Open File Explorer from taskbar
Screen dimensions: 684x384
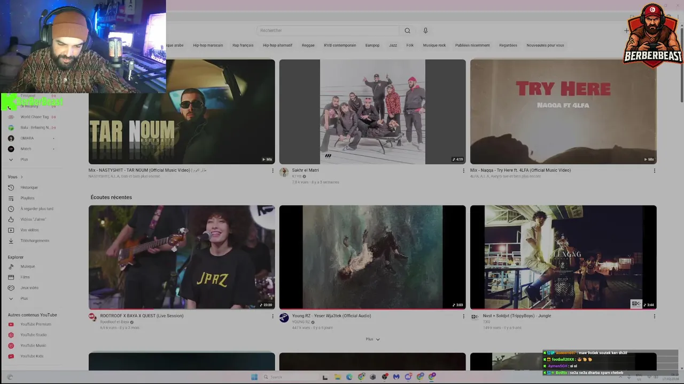[337, 377]
